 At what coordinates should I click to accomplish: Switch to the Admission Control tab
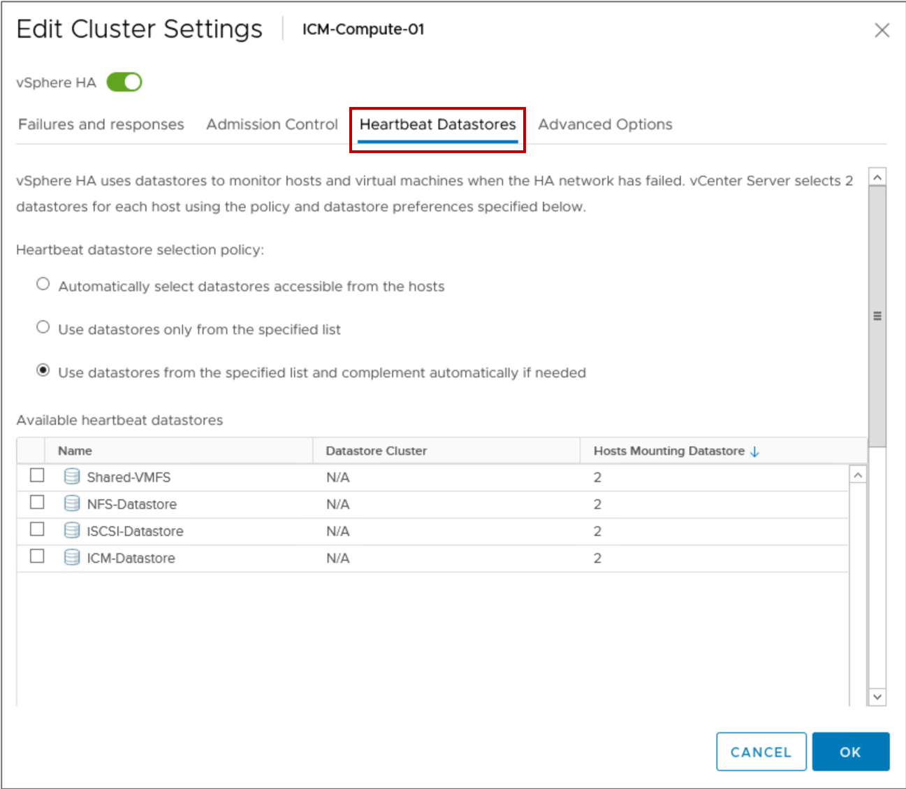coord(272,124)
